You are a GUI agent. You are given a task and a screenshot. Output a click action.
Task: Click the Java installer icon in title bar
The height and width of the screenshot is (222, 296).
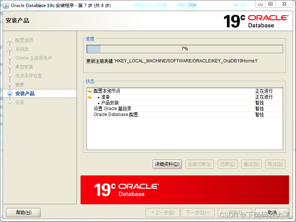pyautogui.click(x=6, y=6)
